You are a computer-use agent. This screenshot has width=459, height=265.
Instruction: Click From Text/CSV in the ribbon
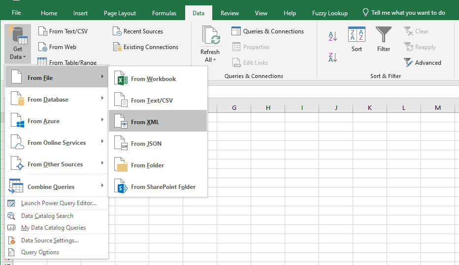pyautogui.click(x=63, y=31)
